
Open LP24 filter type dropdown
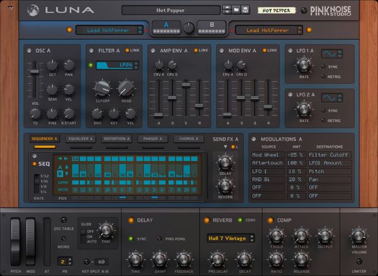click(117, 65)
